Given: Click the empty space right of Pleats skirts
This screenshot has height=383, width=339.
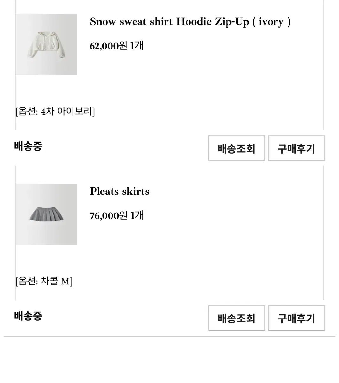Looking at the screenshot, I should tap(236, 191).
